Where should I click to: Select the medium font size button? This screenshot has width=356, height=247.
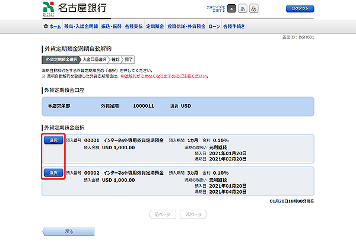pos(241,9)
